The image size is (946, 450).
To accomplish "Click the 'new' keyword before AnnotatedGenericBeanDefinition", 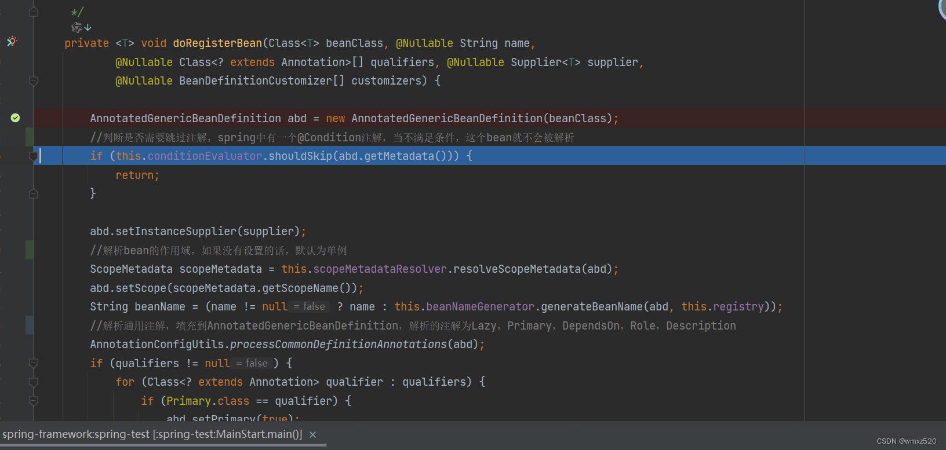I will click(336, 119).
